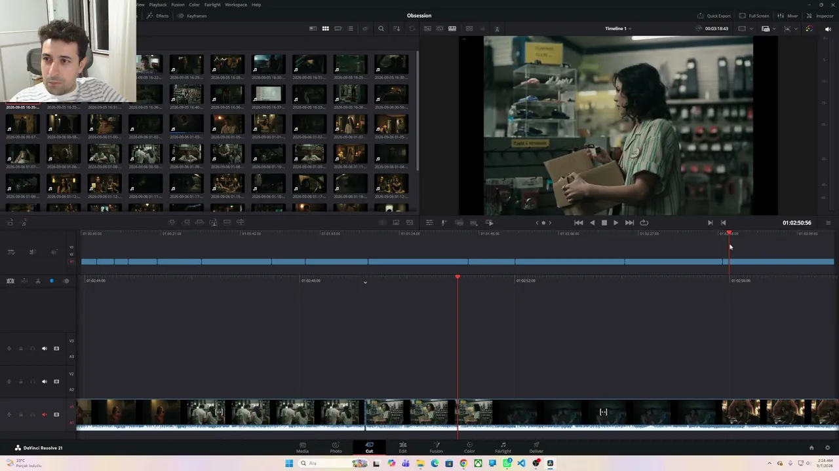Image resolution: width=839 pixels, height=471 pixels.
Task: Switch to the Edit page tab
Action: tap(402, 447)
